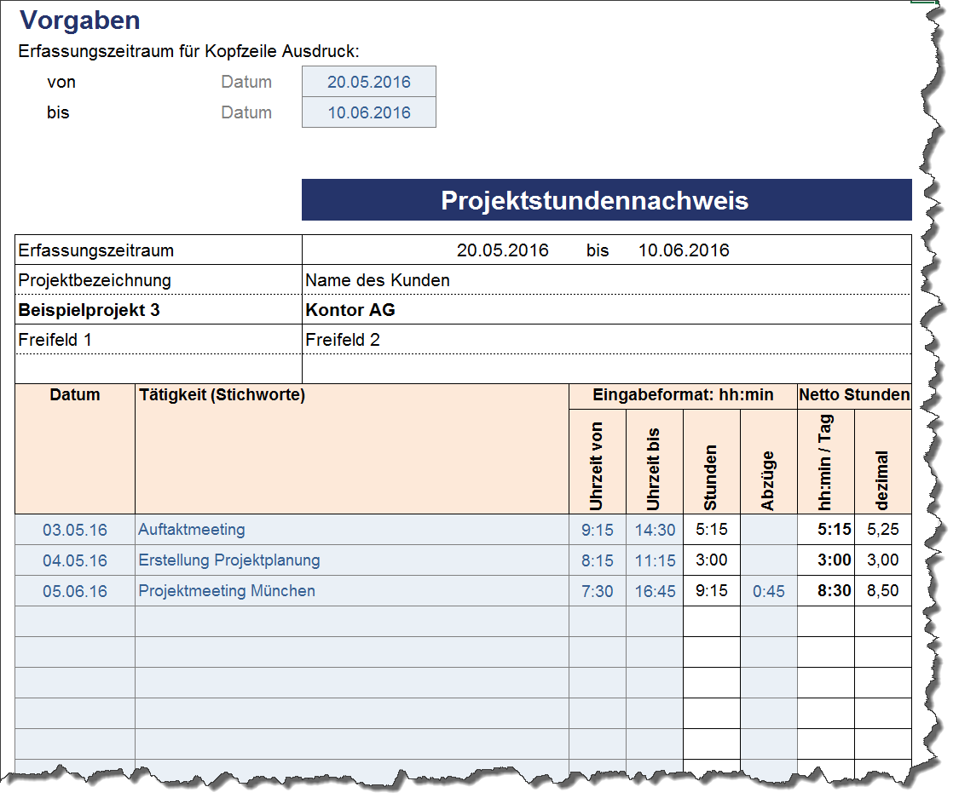This screenshot has height=804, width=959.
Task: Click decimal value 8,50 in Projektmeeting München row
Action: [x=883, y=590]
